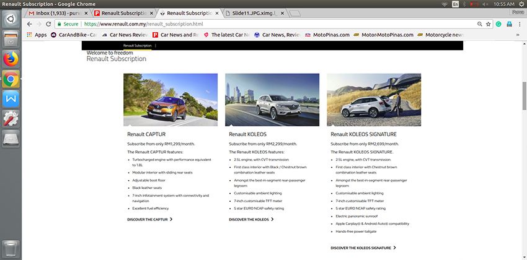Click 'Subscribe from only RM1,299/month' text

[161, 144]
